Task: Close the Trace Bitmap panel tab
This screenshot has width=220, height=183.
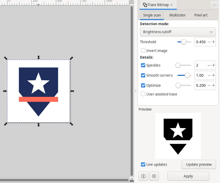Action: coord(171,5)
